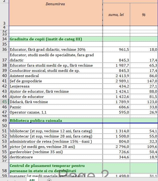Image resolution: width=158 pixels, height=181 pixels.
Task: Select the '%' column header cell
Action: coord(144,15)
